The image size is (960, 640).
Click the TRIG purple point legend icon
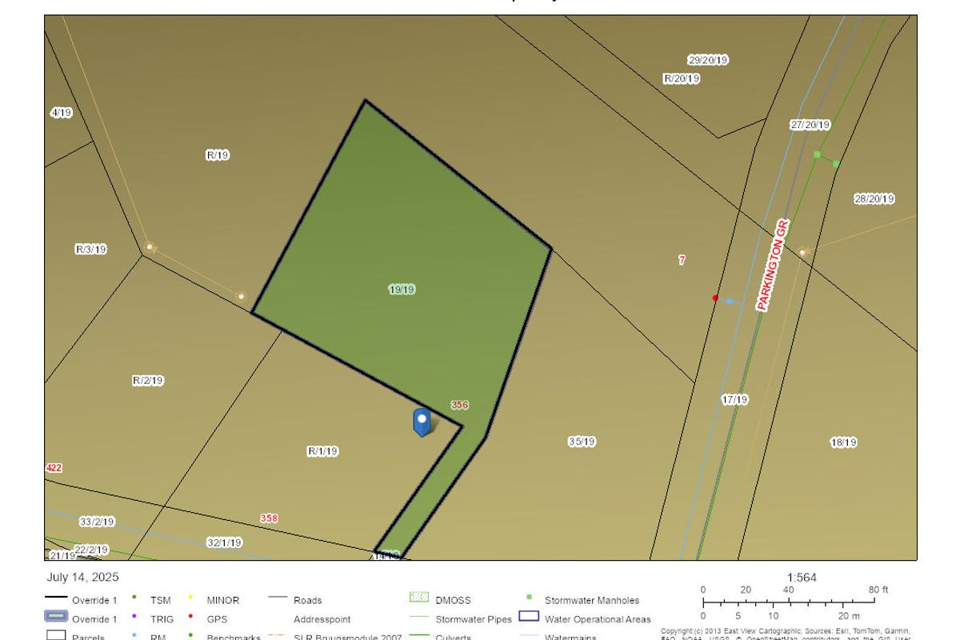click(134, 618)
